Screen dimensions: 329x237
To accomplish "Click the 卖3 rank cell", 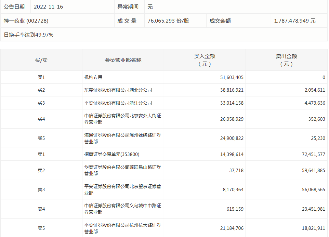I will tap(41, 189).
